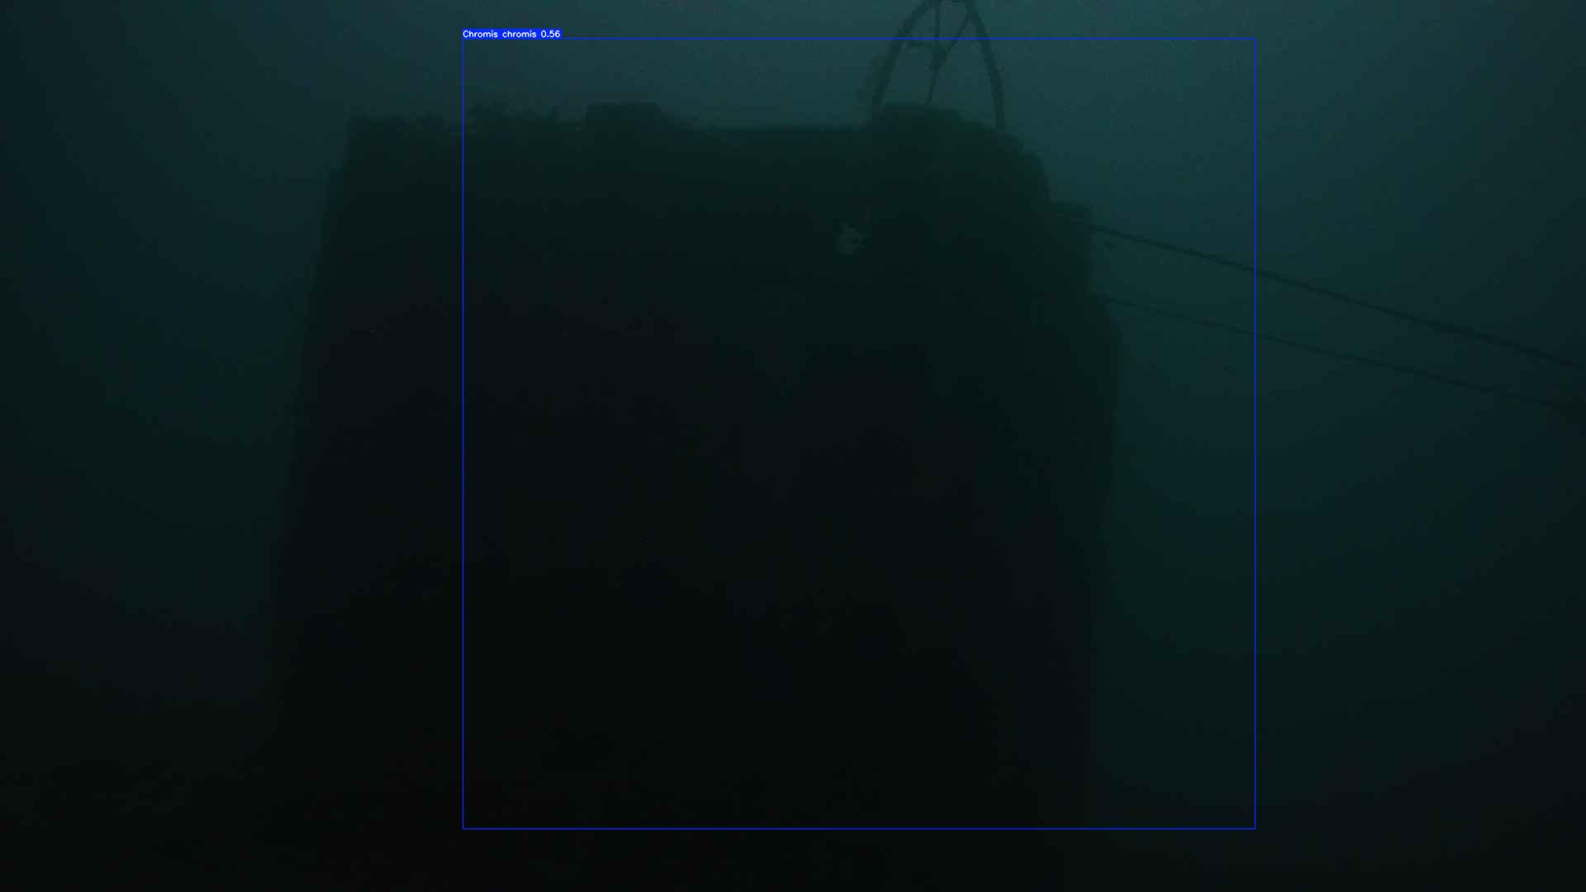
Task: Click the small pale fish inside the box
Action: point(849,240)
